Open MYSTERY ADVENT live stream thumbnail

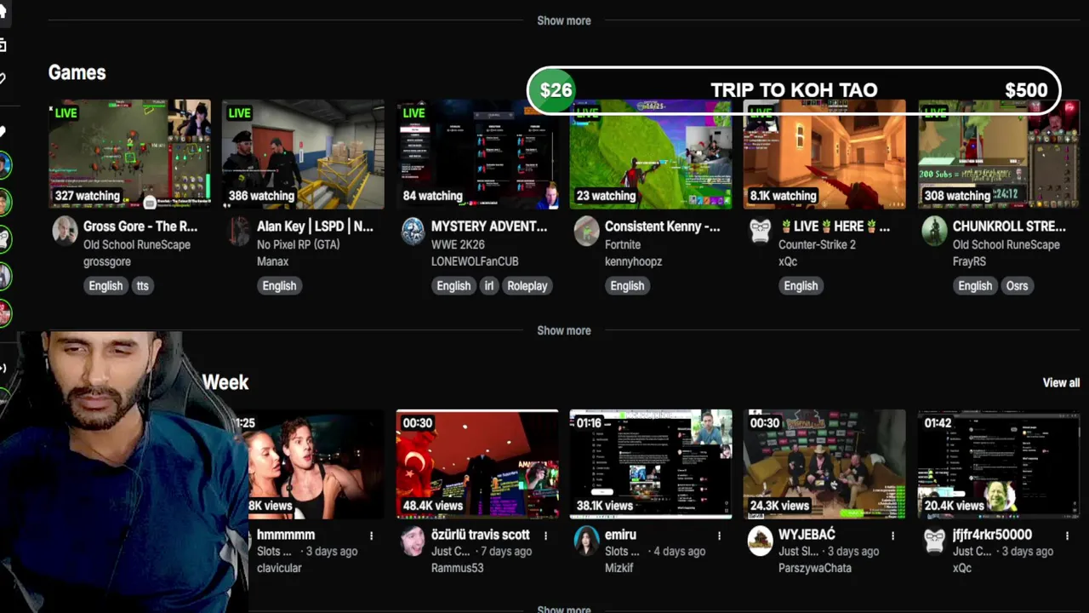pyautogui.click(x=476, y=154)
